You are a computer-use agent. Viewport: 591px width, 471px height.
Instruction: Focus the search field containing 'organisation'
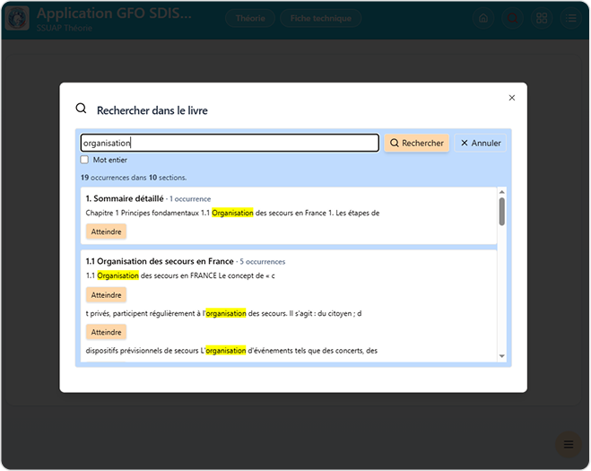click(x=230, y=143)
